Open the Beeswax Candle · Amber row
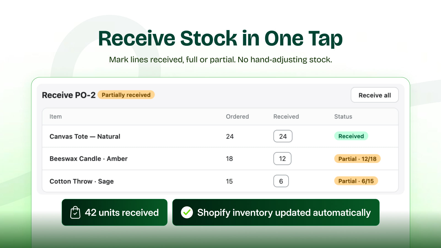441x248 pixels. [220, 159]
